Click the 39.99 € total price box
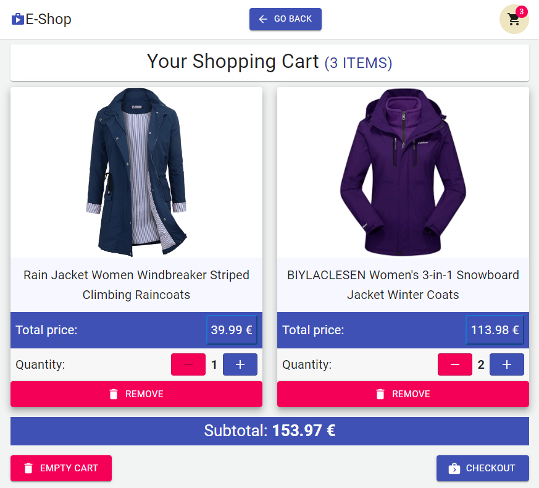539x488 pixels. click(232, 330)
